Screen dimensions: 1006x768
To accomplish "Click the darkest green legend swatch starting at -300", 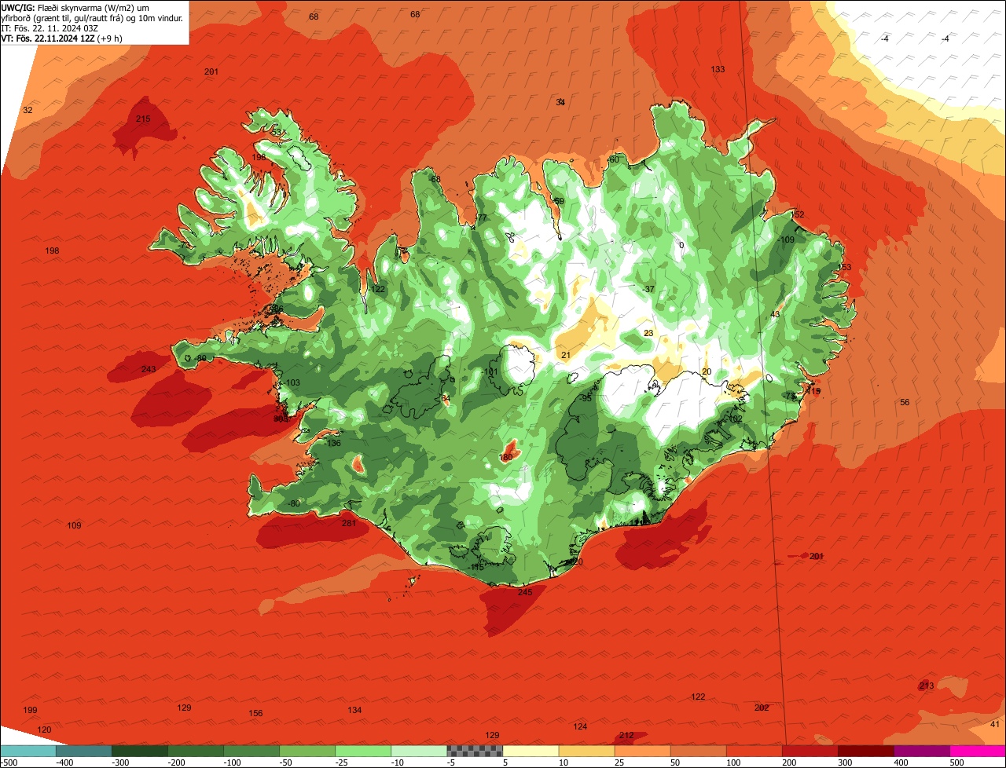I will tap(139, 751).
